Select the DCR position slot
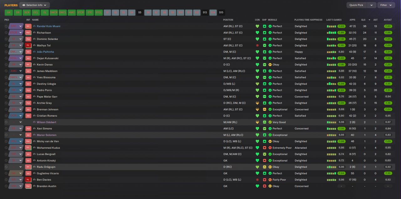The image size is (401, 199). coord(27,13)
